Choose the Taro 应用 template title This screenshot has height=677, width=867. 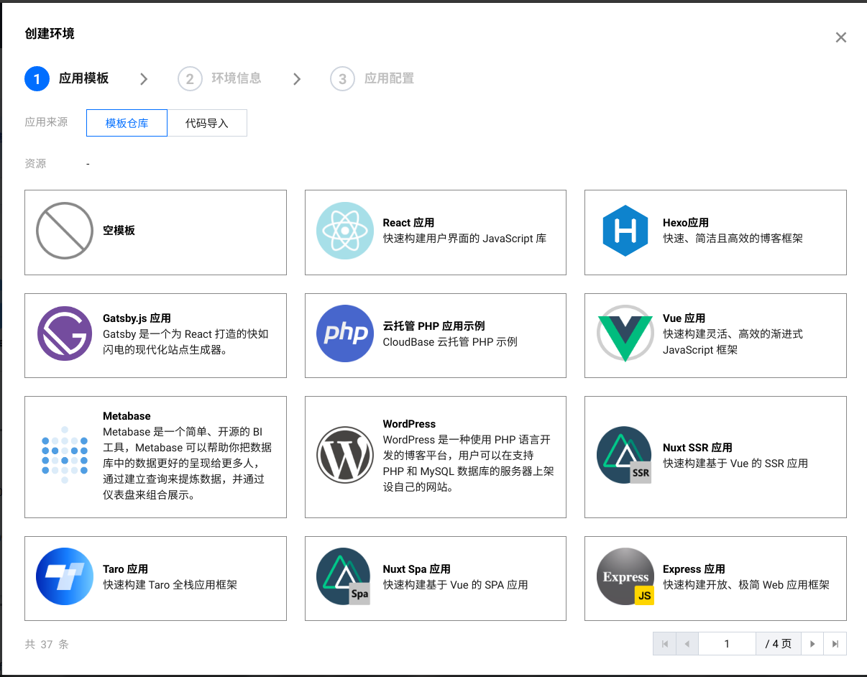(x=125, y=569)
